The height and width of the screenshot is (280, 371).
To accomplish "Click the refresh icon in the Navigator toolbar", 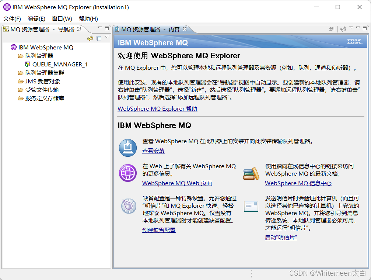I will tap(90, 38).
